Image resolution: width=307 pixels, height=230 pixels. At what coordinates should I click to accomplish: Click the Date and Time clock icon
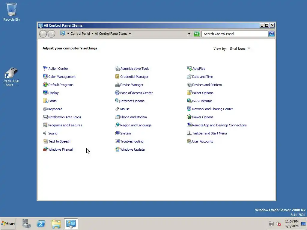189,76
